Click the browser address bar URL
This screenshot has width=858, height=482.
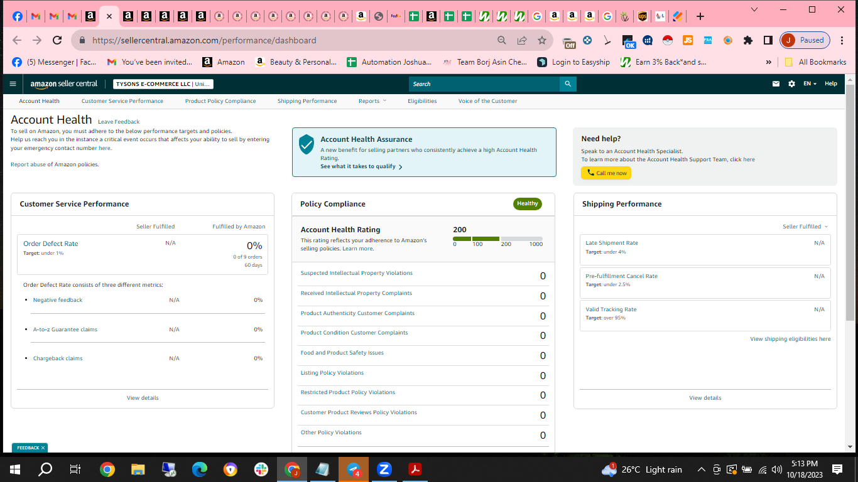(x=205, y=40)
